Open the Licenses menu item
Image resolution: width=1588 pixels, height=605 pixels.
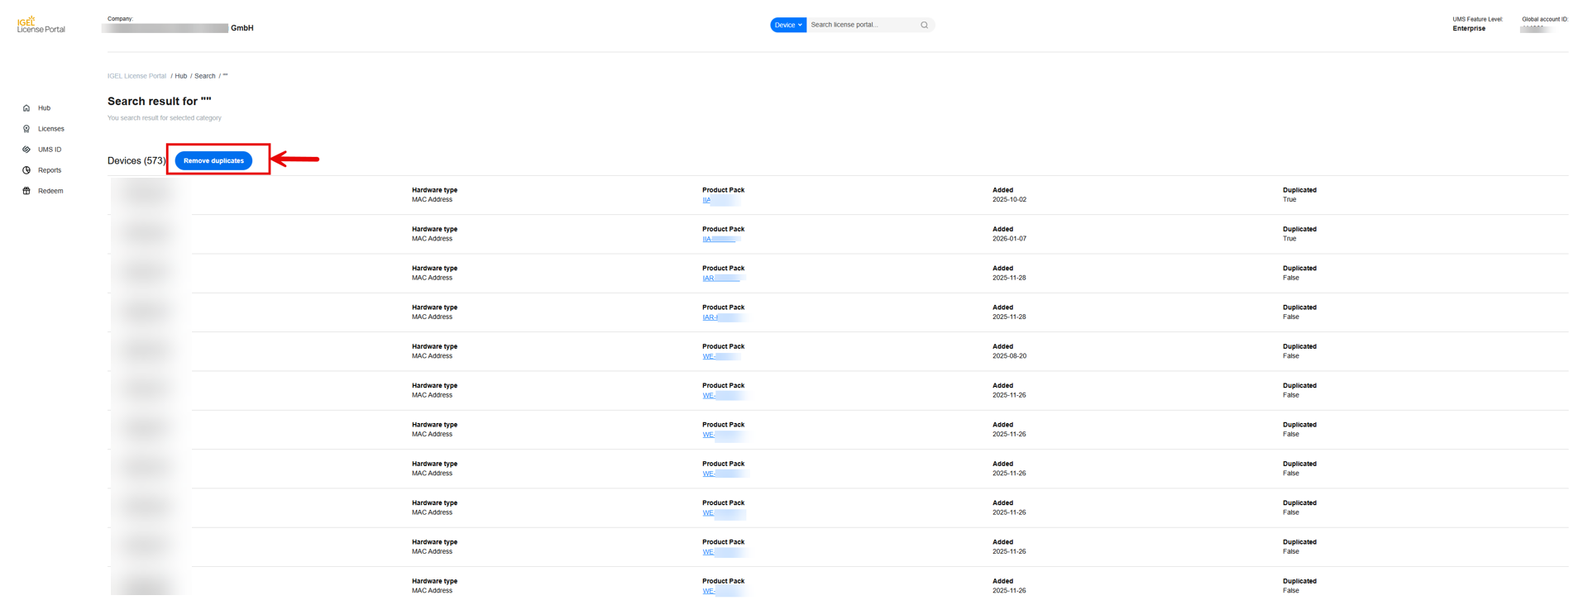pyautogui.click(x=50, y=129)
